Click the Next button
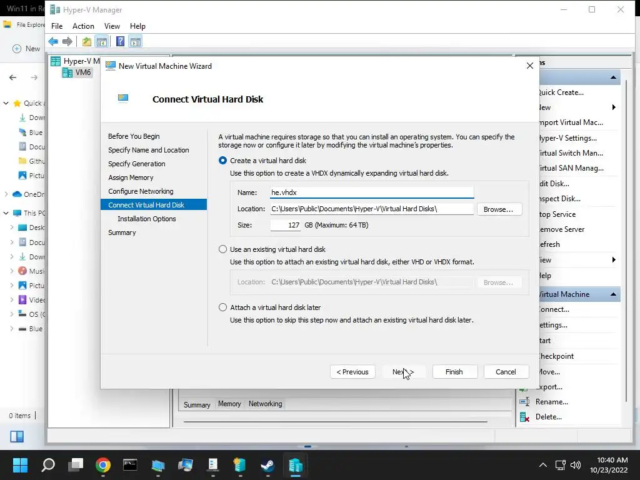 (403, 372)
